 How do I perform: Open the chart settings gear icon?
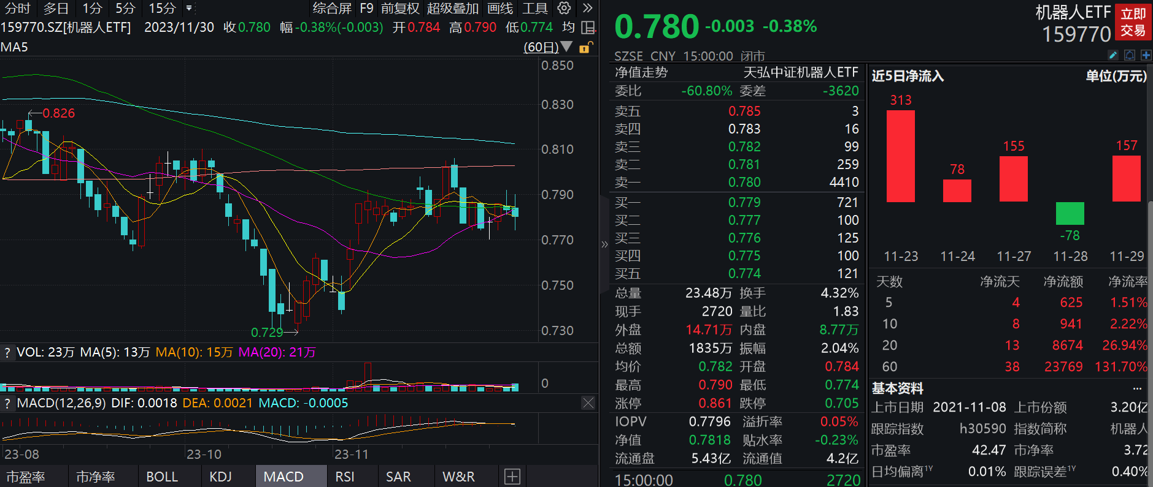tap(564, 8)
